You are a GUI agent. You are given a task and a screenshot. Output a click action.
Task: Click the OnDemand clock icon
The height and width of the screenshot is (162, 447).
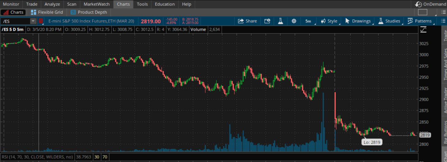click(x=418, y=4)
